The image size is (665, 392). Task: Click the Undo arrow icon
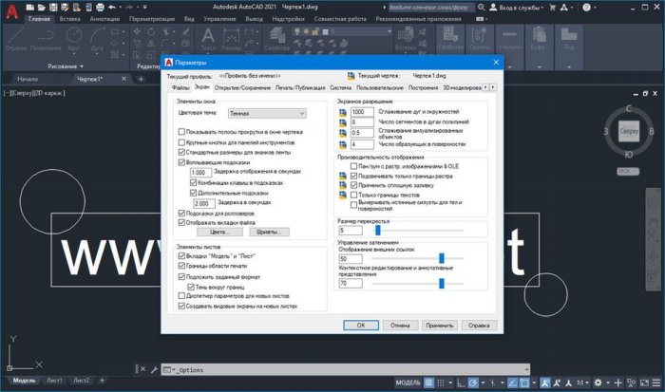[x=112, y=8]
